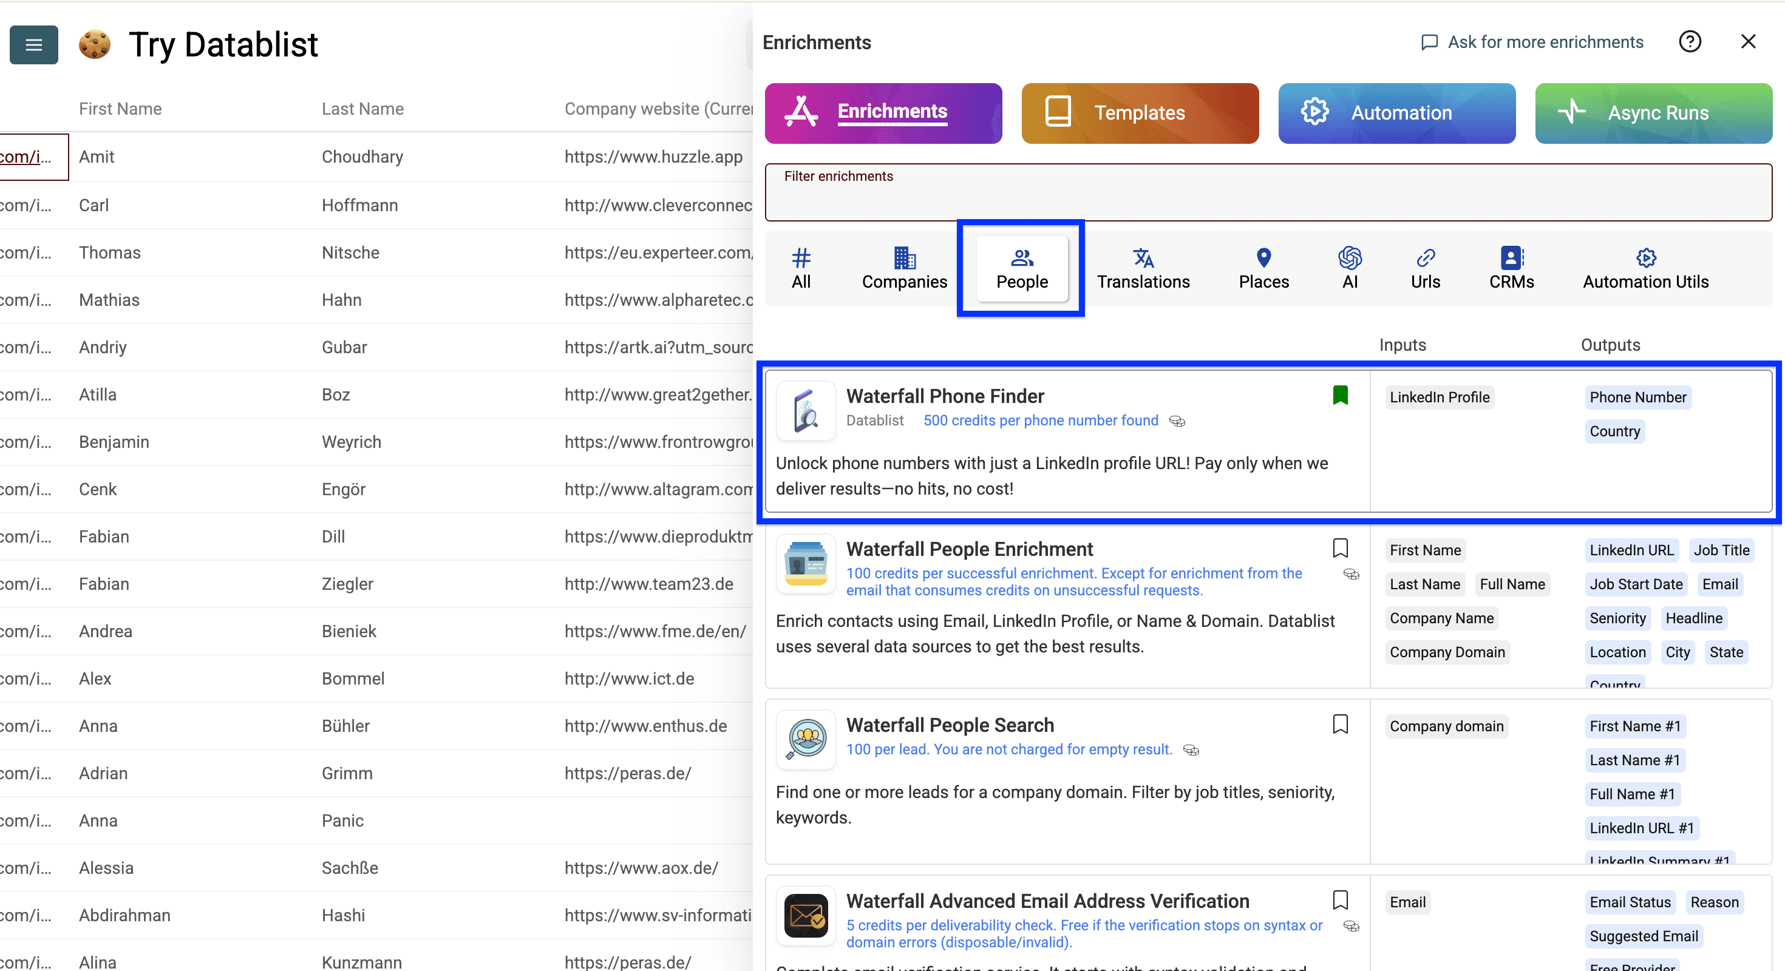Open Automation Utils category
The height and width of the screenshot is (971, 1785).
pos(1645,269)
